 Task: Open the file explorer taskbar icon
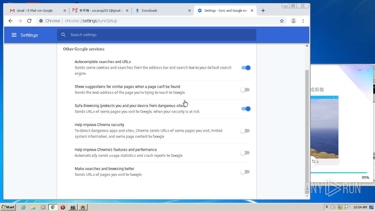coord(33,207)
